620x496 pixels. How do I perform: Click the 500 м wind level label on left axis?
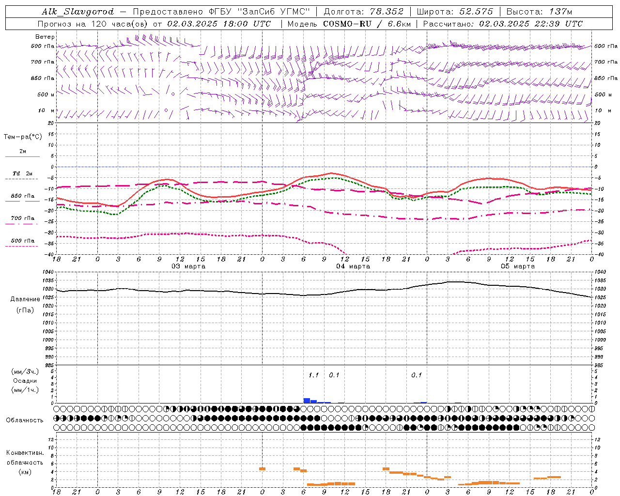(46, 94)
